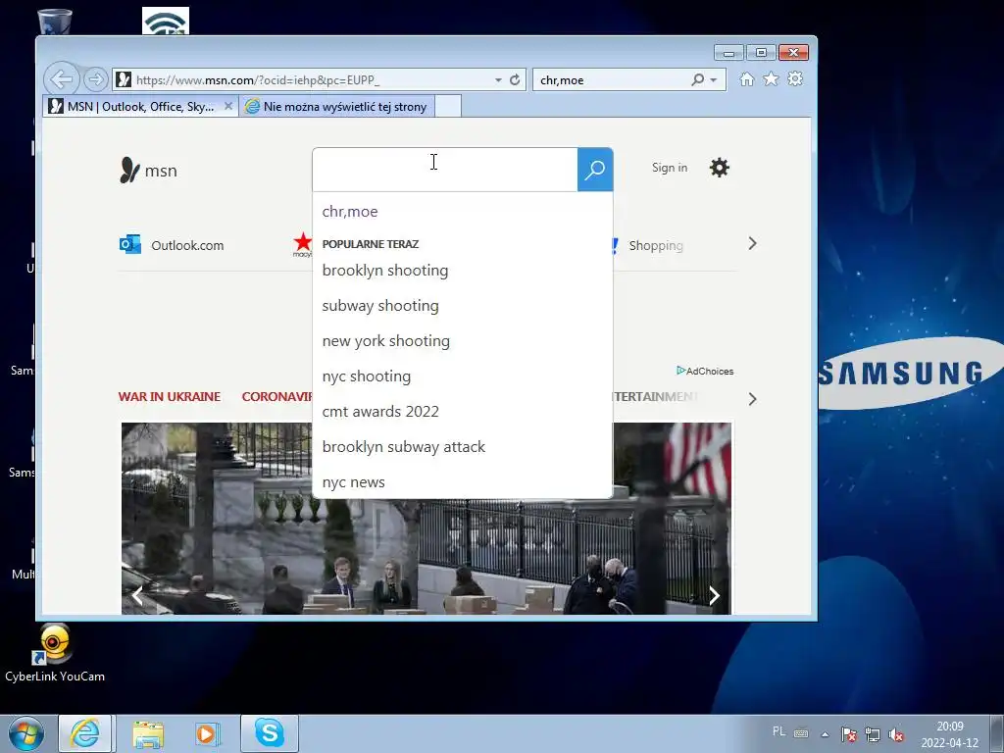
Task: Open the Windows Start menu orb
Action: (x=26, y=733)
